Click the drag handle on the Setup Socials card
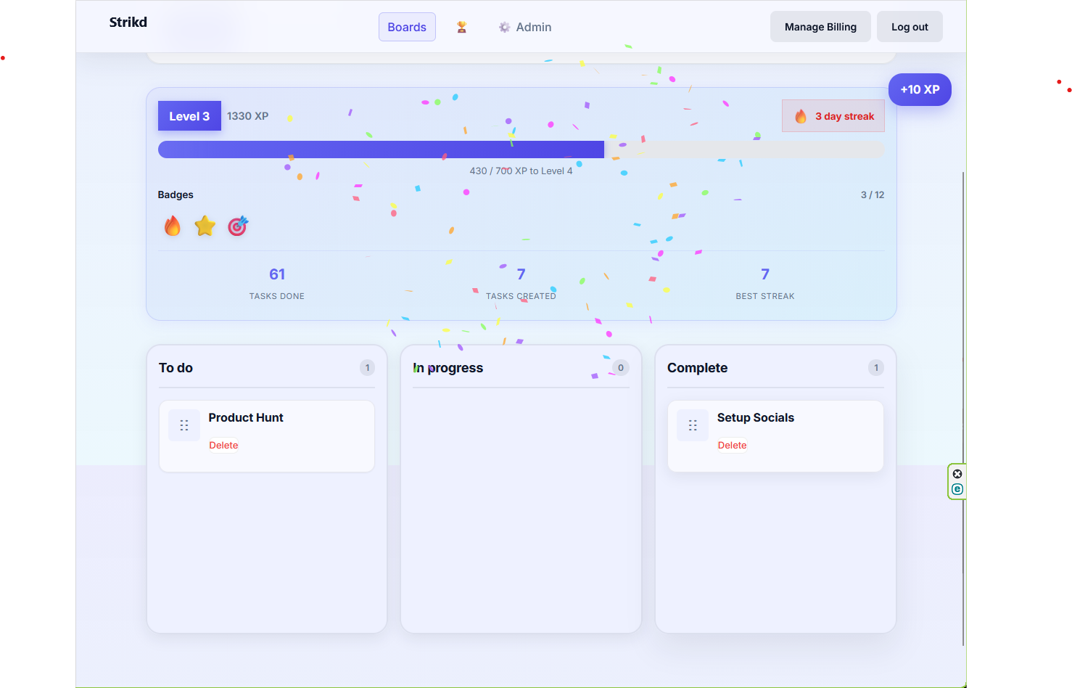 (x=692, y=425)
